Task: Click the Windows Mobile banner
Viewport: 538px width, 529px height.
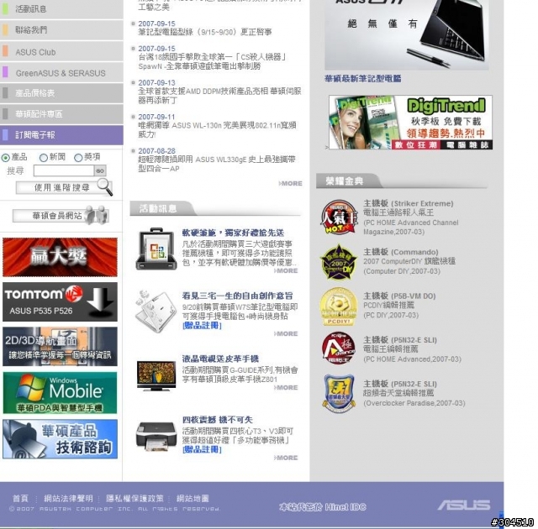Action: click(x=60, y=393)
